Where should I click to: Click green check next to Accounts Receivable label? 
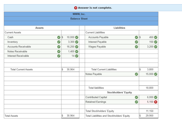coord(59,47)
